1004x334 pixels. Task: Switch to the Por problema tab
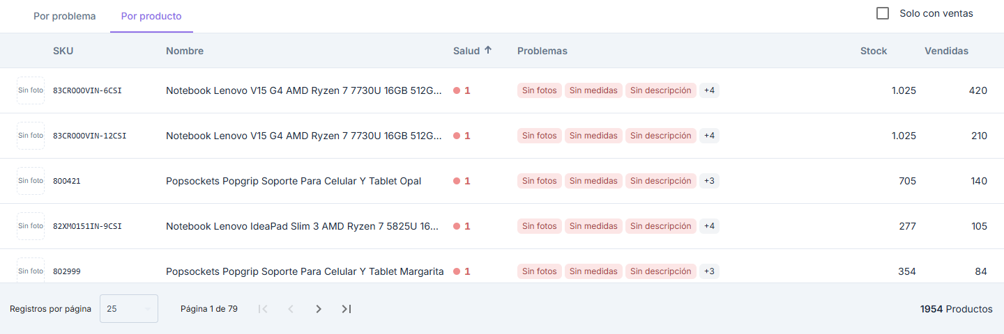(65, 16)
